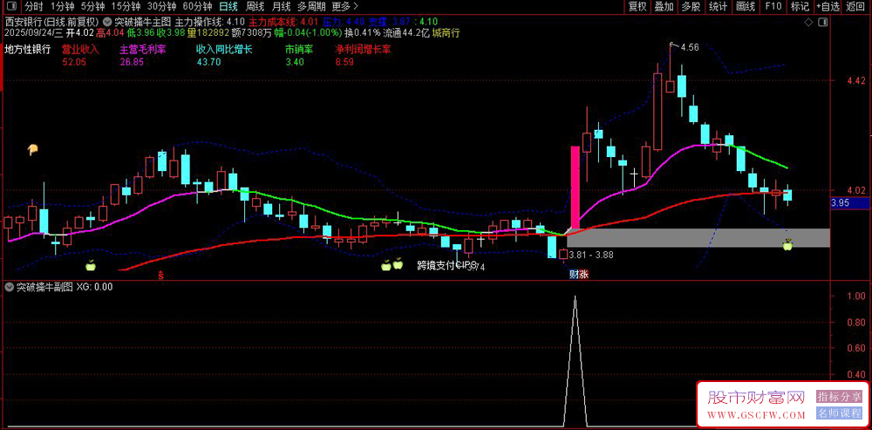This screenshot has width=872, height=430.
Task: Switch to the 1分钟 period
Action: (x=62, y=7)
